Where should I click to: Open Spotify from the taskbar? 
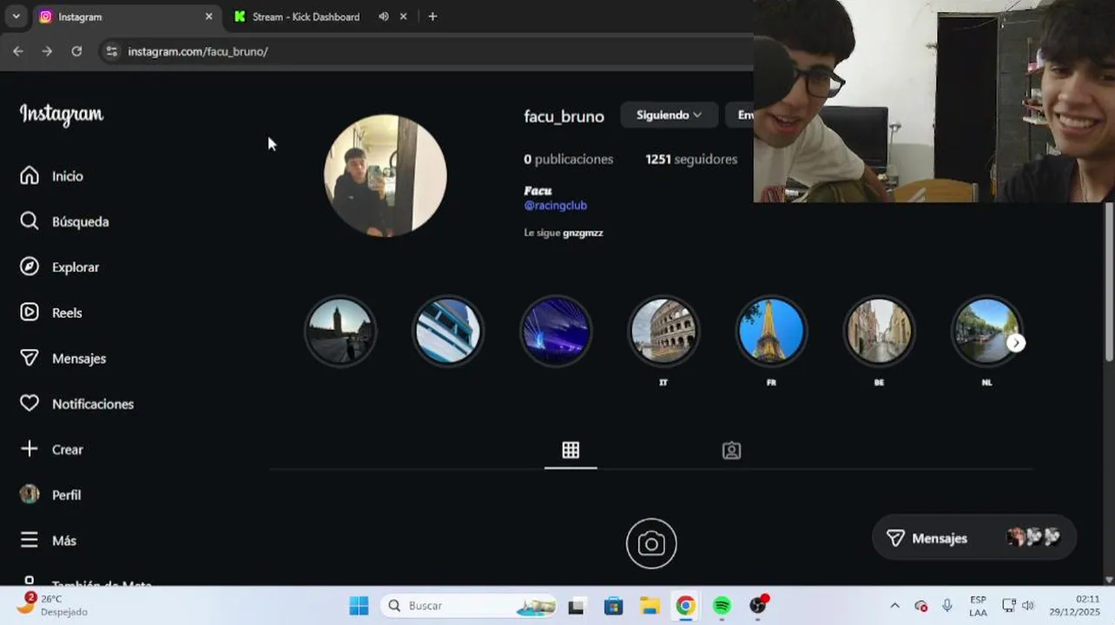[x=722, y=605]
